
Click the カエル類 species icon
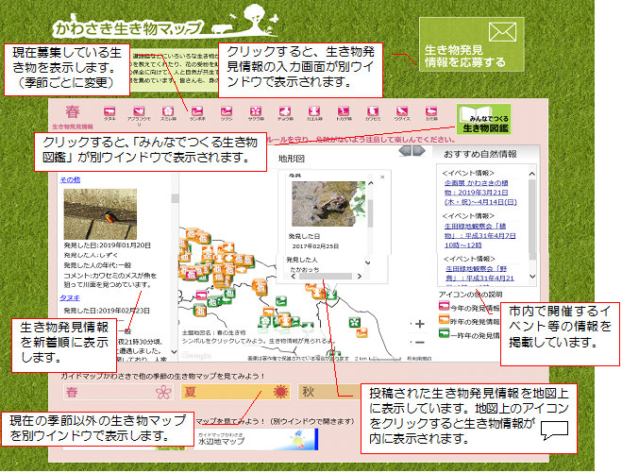pos(313,110)
